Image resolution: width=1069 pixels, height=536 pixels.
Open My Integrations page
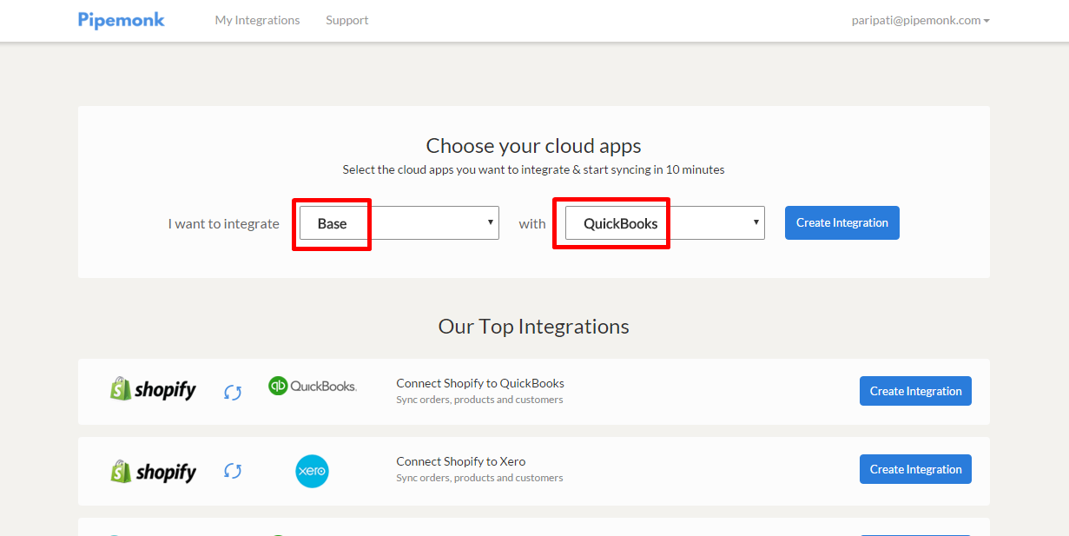257,20
